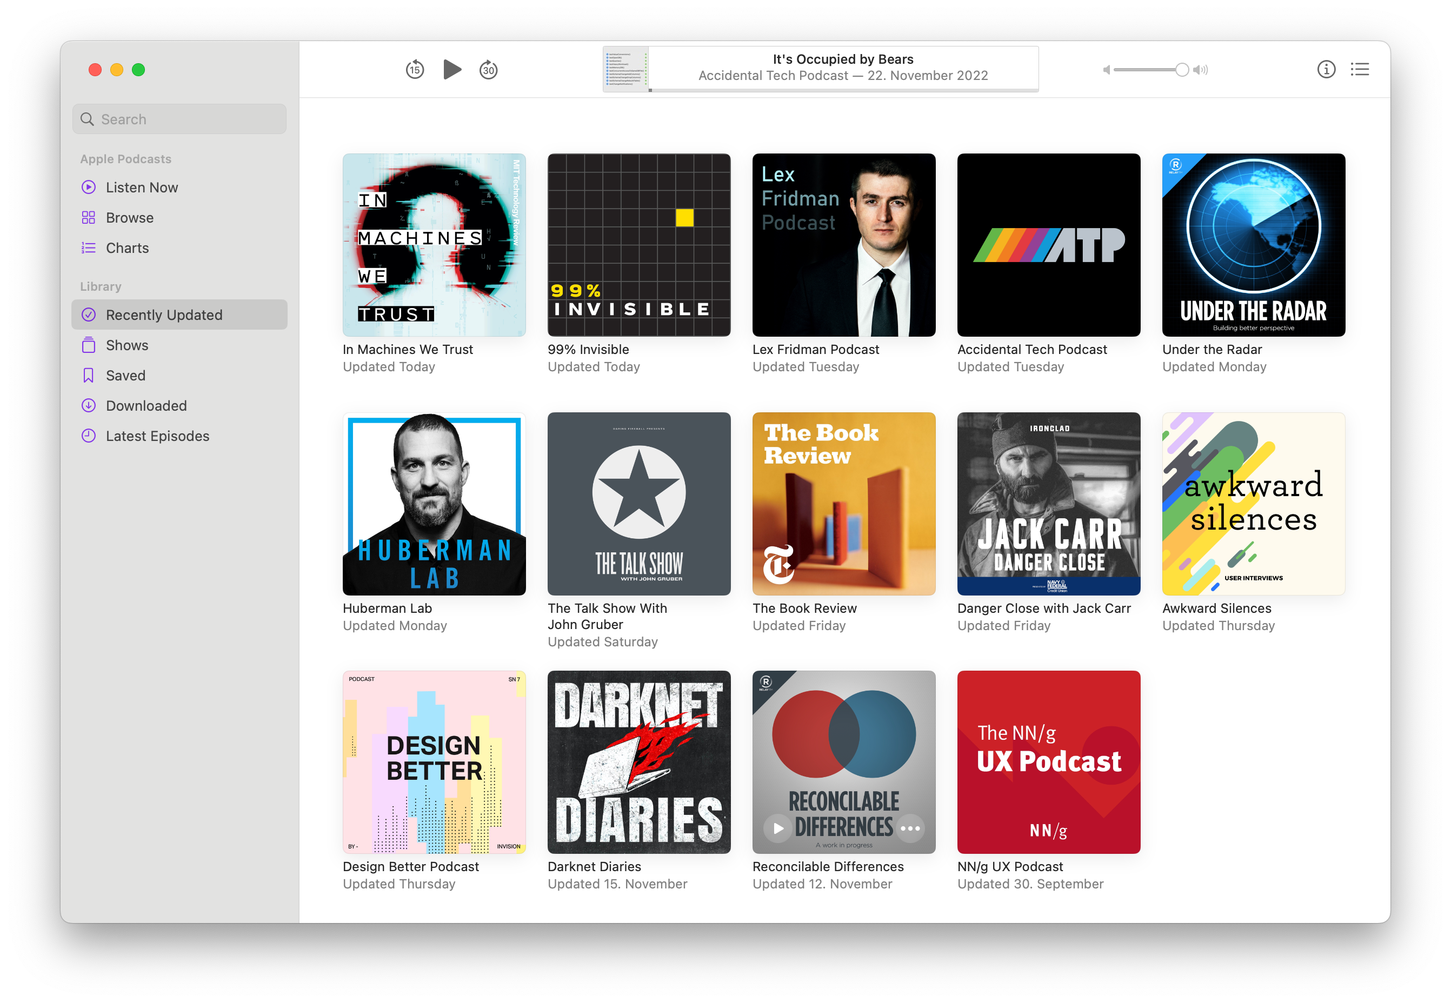Open In Machines We Trust artwork

coord(434,245)
